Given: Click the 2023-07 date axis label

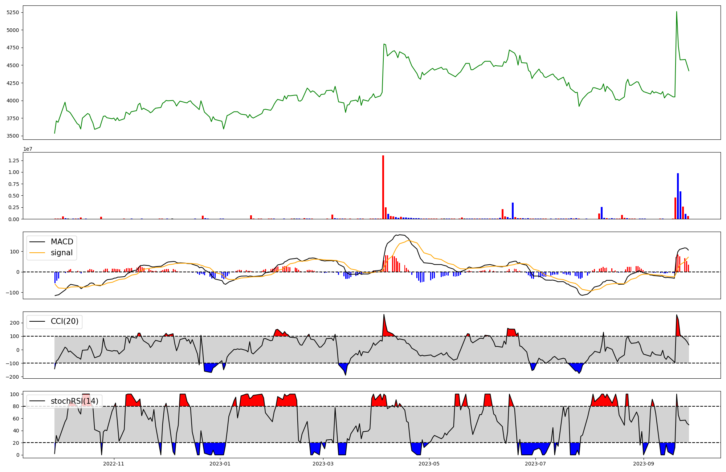Looking at the screenshot, I should point(535,464).
